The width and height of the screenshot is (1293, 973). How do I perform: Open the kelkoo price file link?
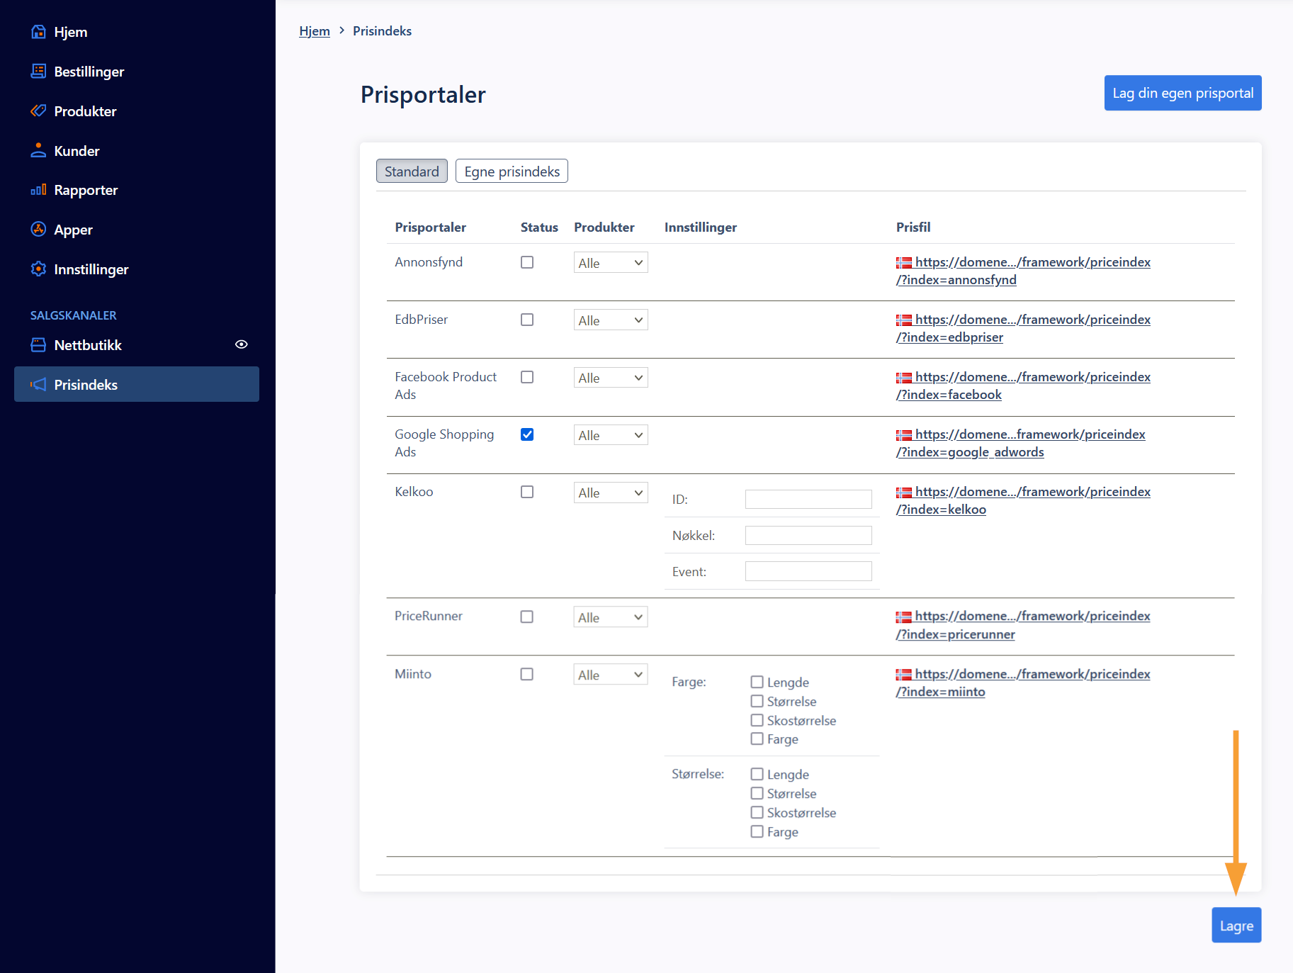1023,500
